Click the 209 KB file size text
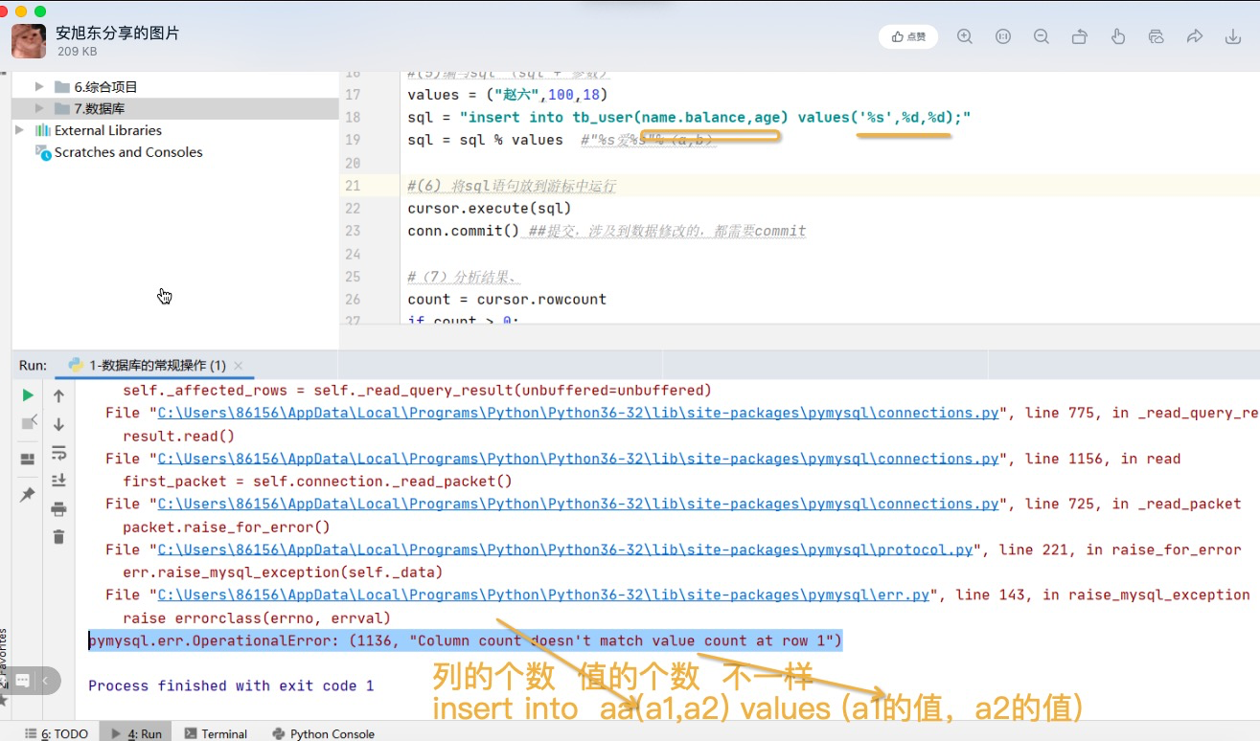1260x741 pixels. (77, 52)
